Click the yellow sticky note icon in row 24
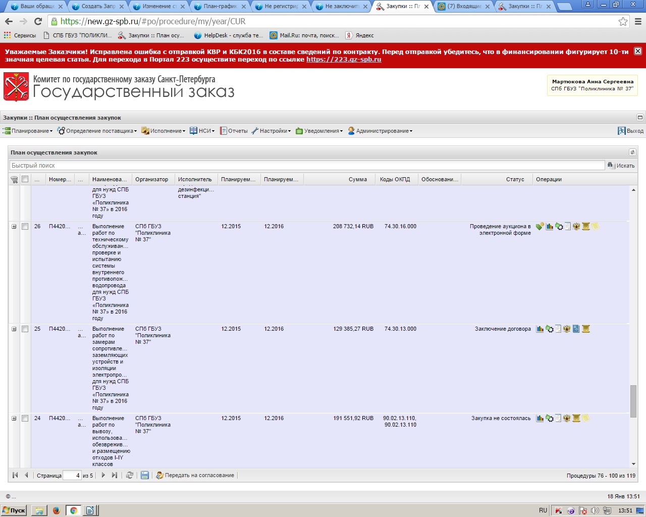 tap(586, 419)
